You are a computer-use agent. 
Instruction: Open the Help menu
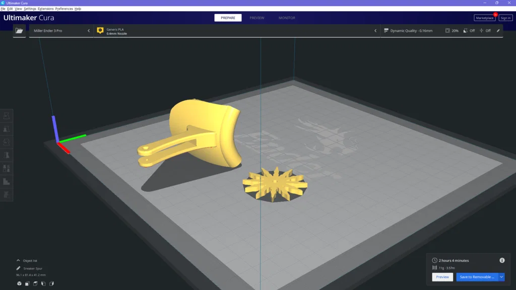78,9
